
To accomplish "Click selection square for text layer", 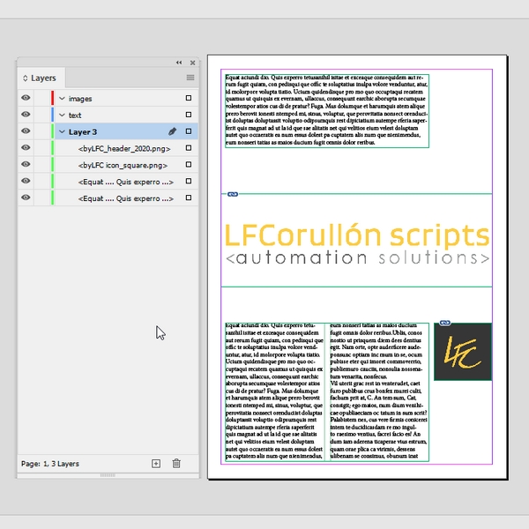I will tap(189, 115).
